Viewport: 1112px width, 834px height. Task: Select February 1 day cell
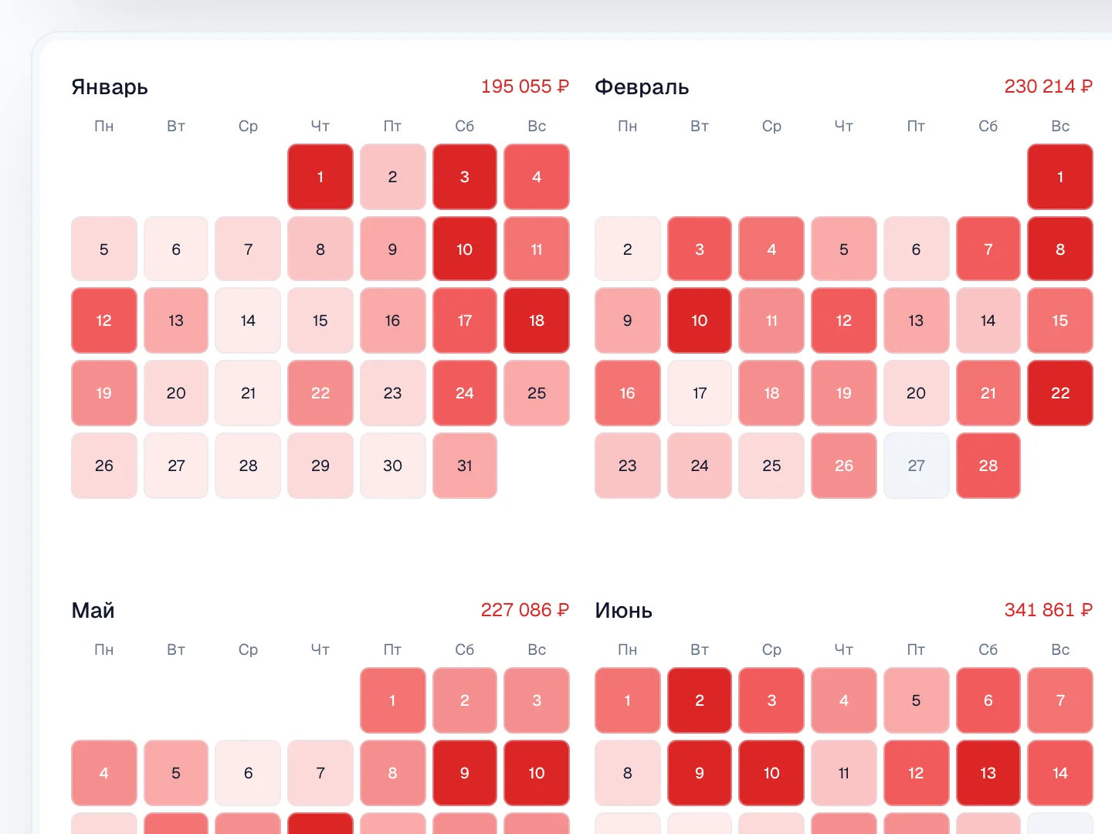[x=1060, y=177]
